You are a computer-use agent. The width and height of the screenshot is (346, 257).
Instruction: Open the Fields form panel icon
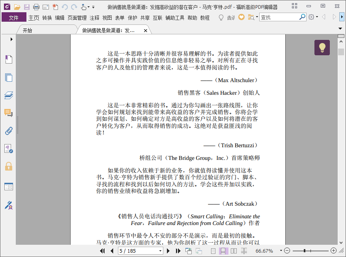[x=9, y=187]
